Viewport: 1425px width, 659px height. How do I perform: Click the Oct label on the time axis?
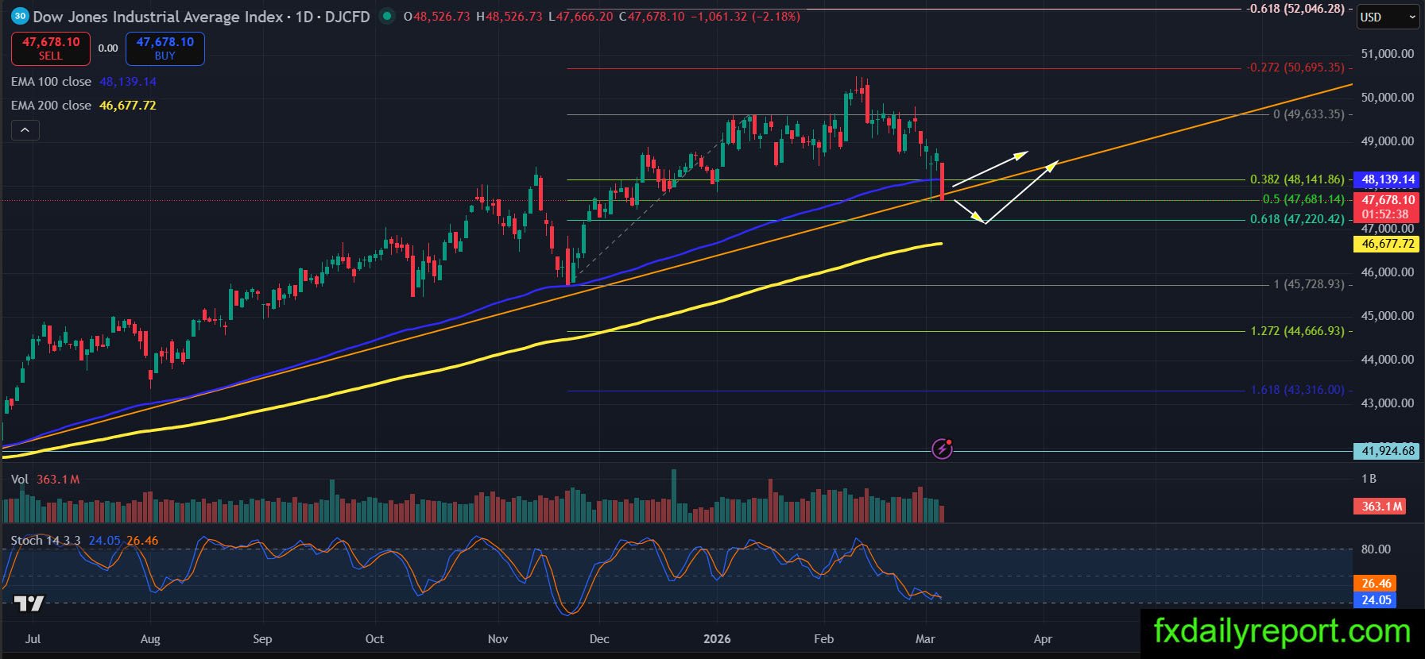374,639
